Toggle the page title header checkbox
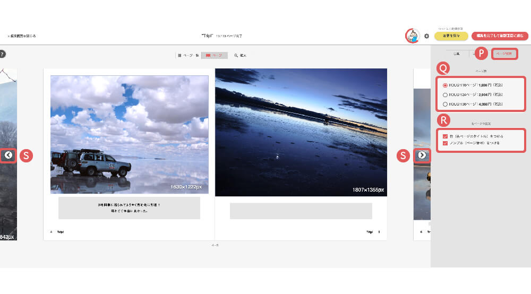This screenshot has height=294, width=531. tap(445, 136)
